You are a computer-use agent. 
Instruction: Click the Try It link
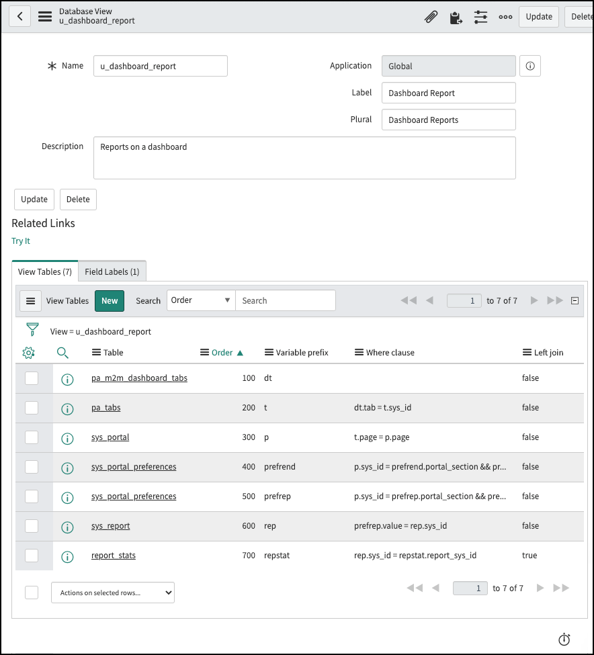[x=20, y=241]
